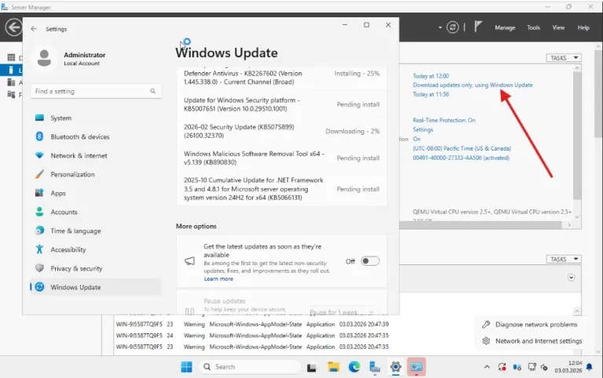Open Network & internet settings category

click(x=95, y=155)
